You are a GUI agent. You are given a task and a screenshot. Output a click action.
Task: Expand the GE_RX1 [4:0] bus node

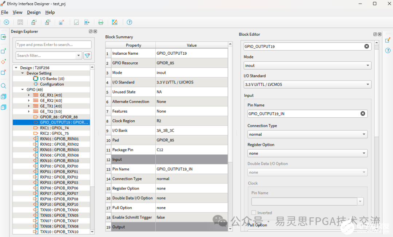(x=29, y=95)
